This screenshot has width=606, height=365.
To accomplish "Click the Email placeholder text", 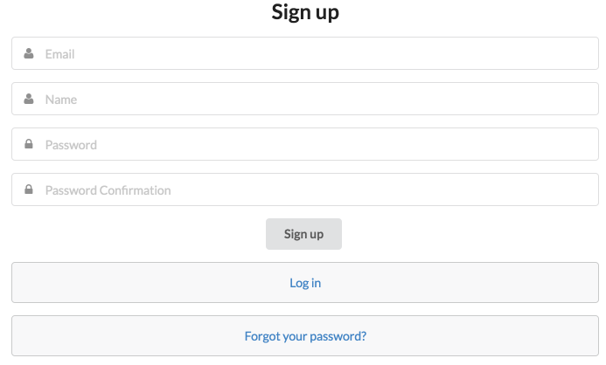I will (60, 54).
